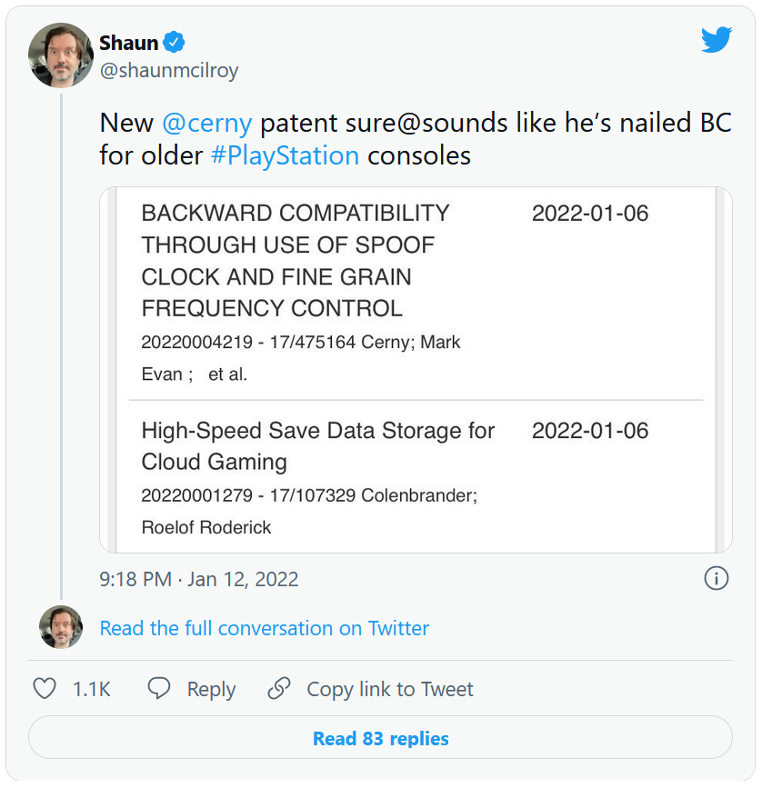Click the Copy link to Tweet text
This screenshot has width=762, height=788.
pos(389,689)
